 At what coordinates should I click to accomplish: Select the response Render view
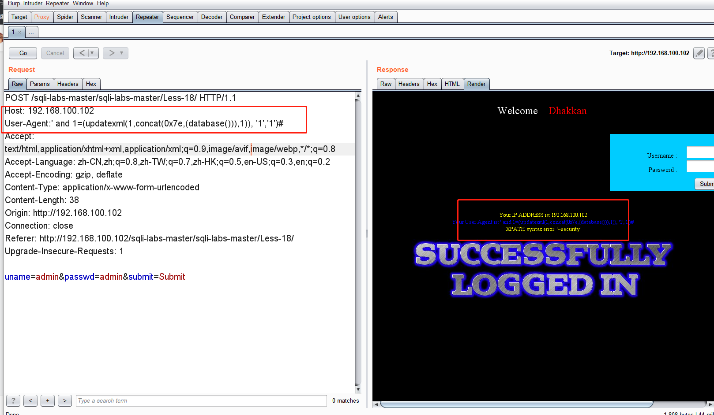coord(477,84)
